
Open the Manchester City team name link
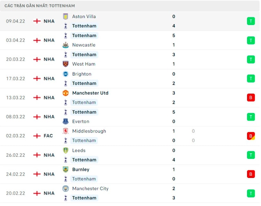90,189
